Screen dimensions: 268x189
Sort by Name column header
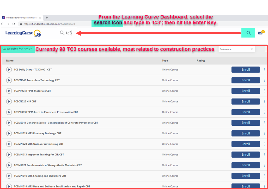10,61
